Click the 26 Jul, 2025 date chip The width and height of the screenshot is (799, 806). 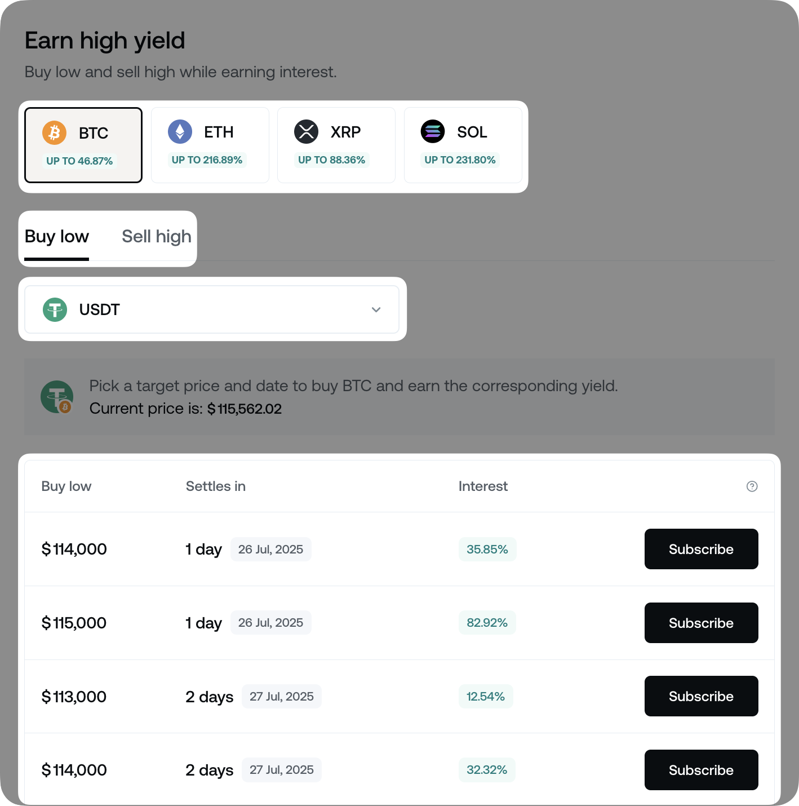(271, 549)
